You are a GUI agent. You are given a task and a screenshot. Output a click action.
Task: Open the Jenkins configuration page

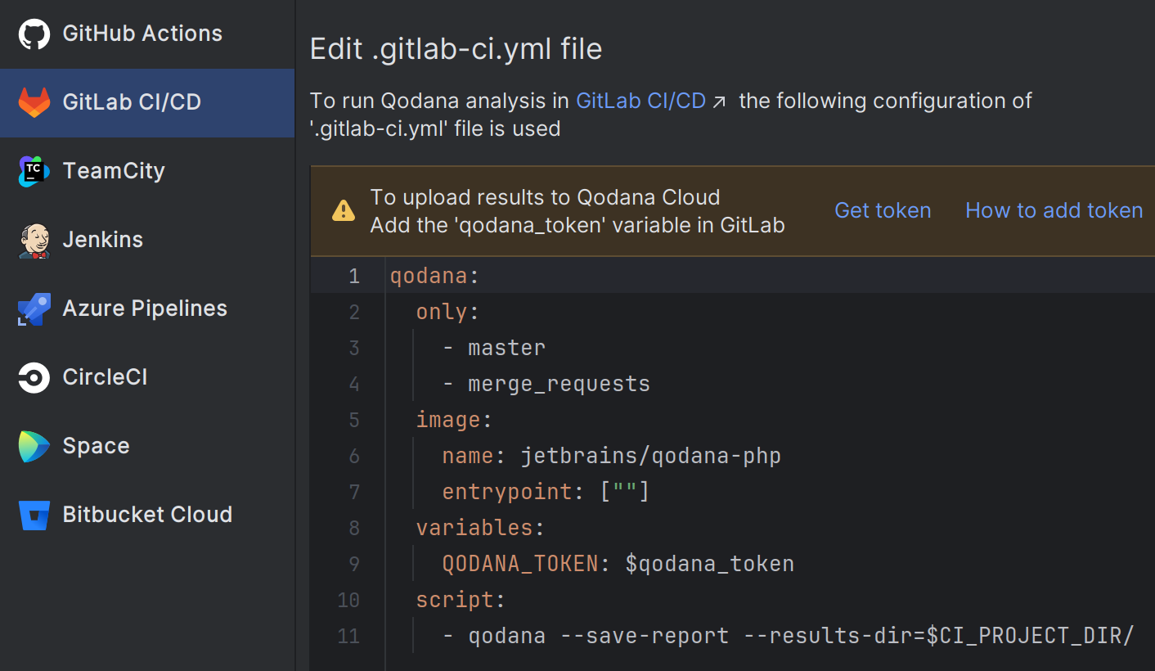click(x=102, y=240)
